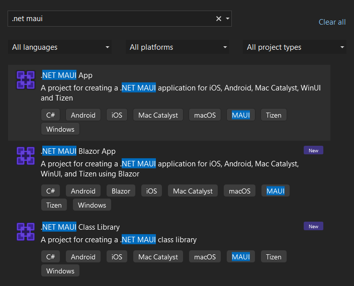Click the .NET MAUI Blazor App template icon
This screenshot has height=286, width=354.
26,156
